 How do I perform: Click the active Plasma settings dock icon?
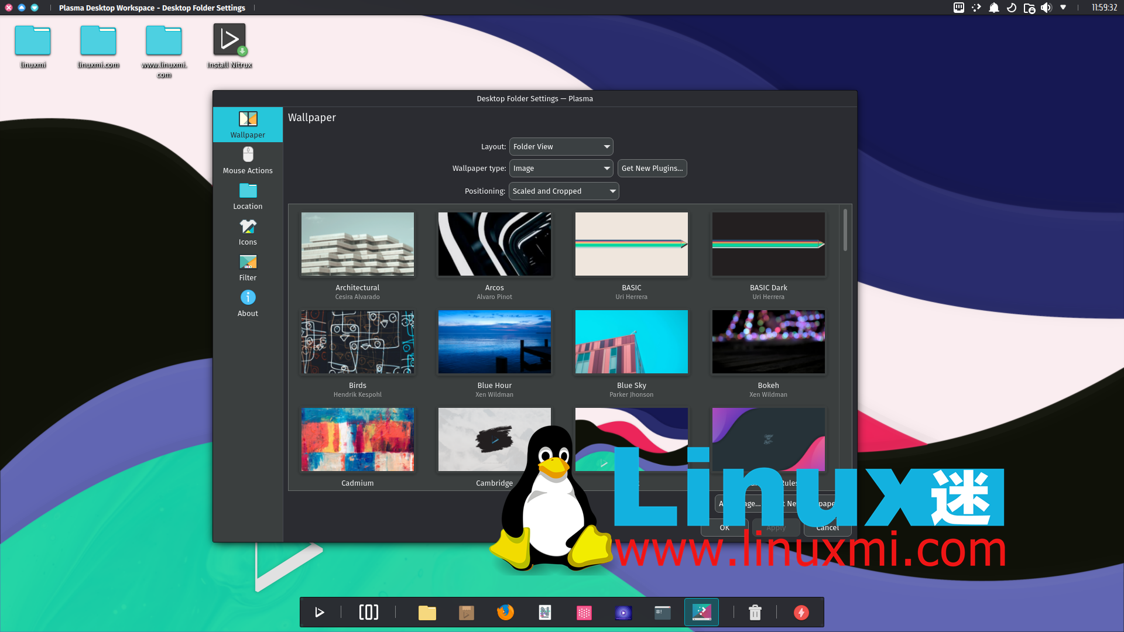701,612
